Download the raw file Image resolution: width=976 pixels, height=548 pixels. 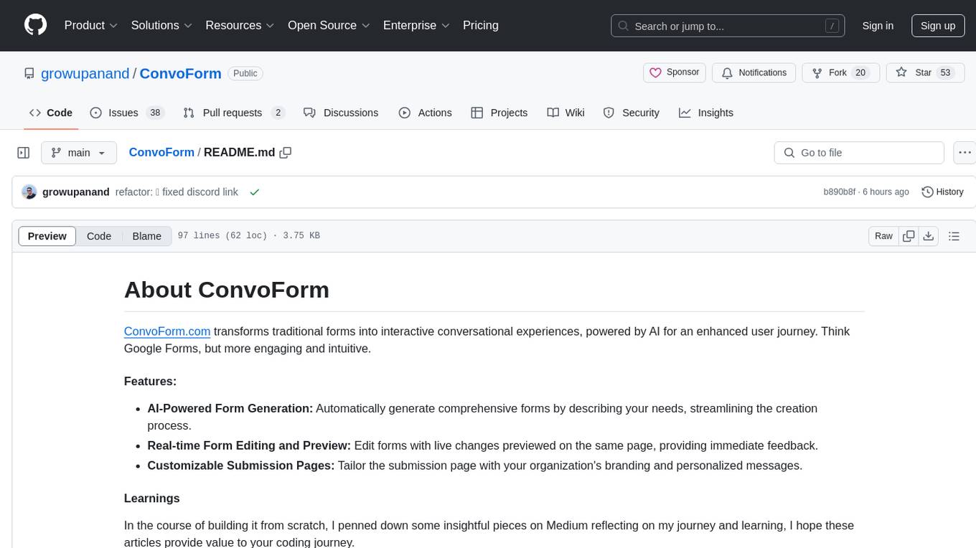coord(929,236)
